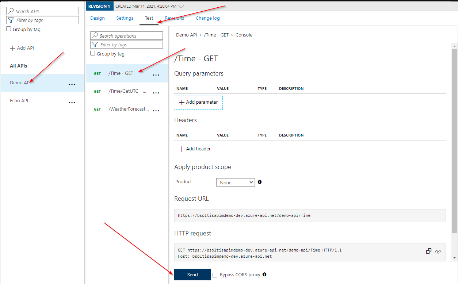Click the Search operations input field
This screenshot has width=458, height=284.
tap(126, 35)
